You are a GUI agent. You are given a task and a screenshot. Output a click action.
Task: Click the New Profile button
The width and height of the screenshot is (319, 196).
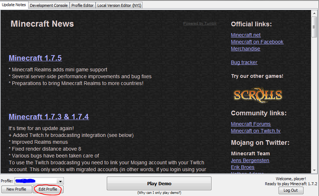point(17,189)
